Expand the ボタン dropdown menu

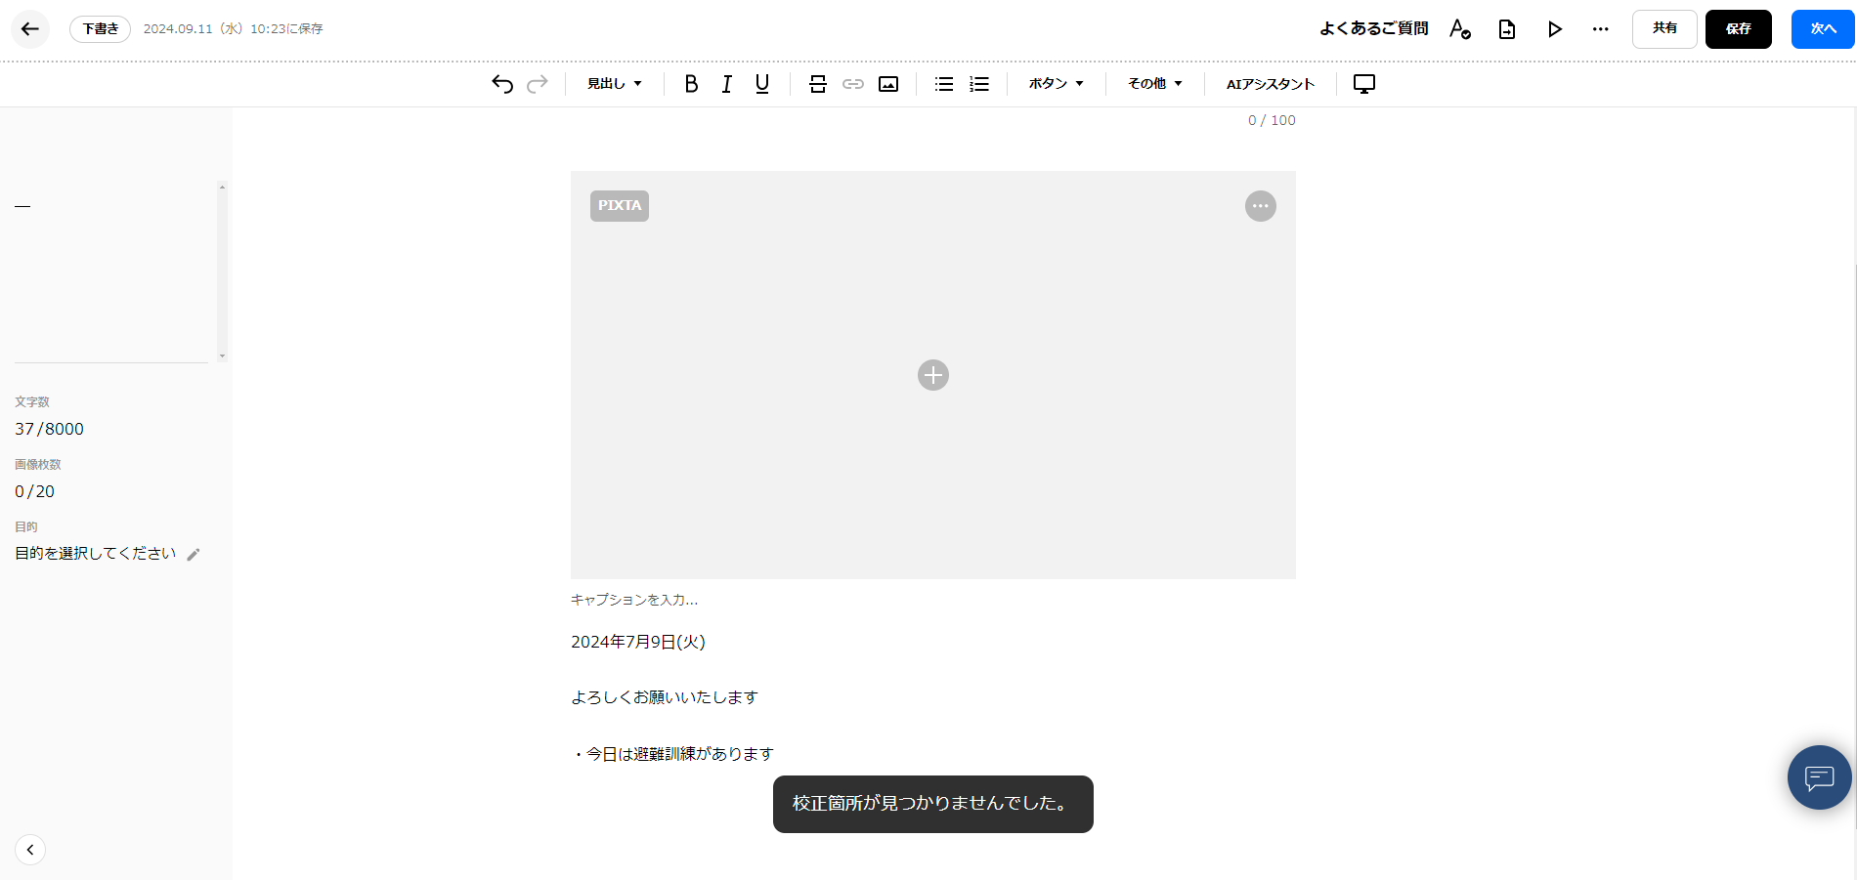pyautogui.click(x=1056, y=84)
